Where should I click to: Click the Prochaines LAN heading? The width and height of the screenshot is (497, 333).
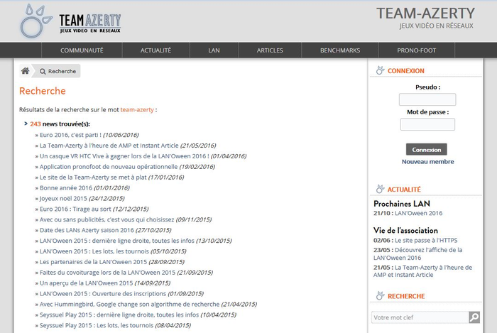[x=402, y=204]
